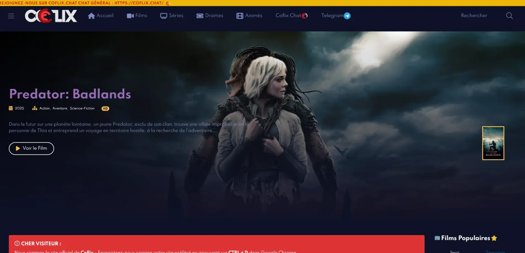This screenshot has height=253, width=525.
Task: Select the Aventure genre link
Action: tap(60, 108)
